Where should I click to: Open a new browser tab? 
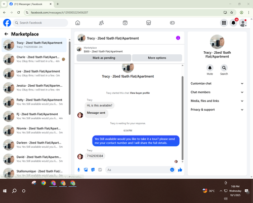[58, 4]
